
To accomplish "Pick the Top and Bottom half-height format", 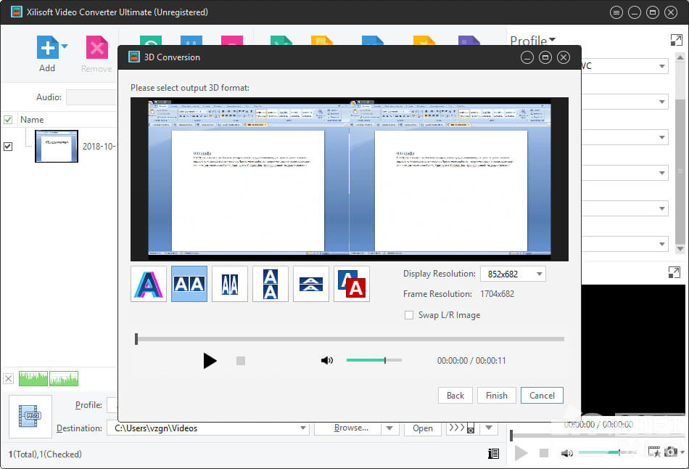I will tap(311, 284).
